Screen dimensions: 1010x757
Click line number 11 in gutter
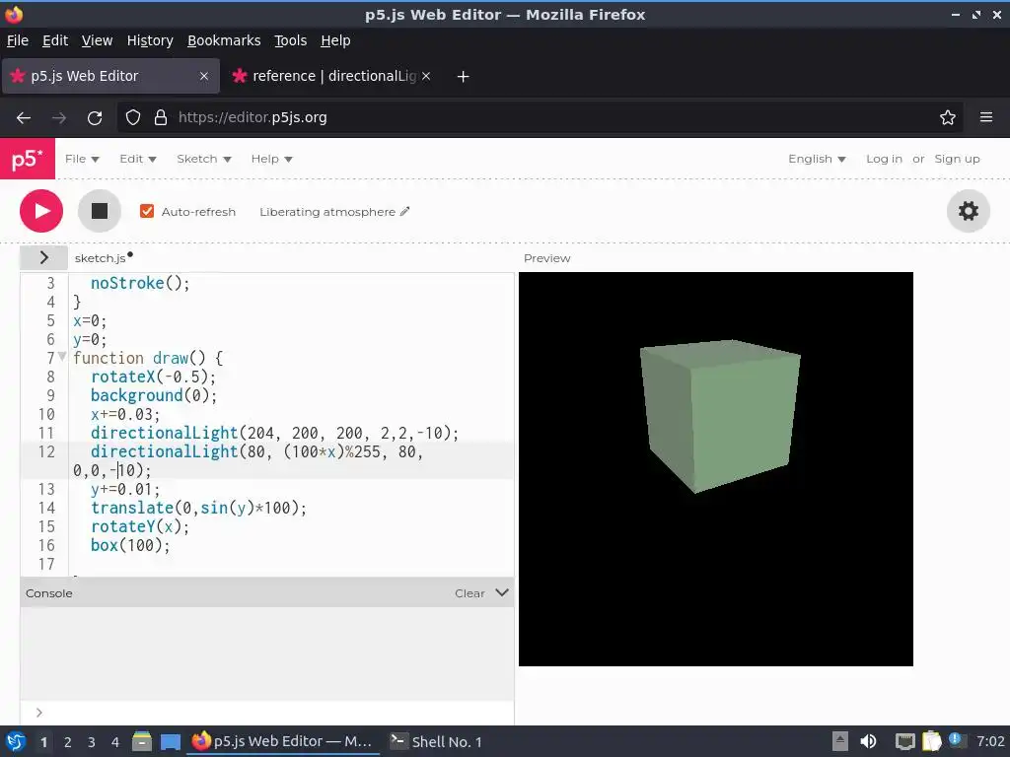(46, 433)
